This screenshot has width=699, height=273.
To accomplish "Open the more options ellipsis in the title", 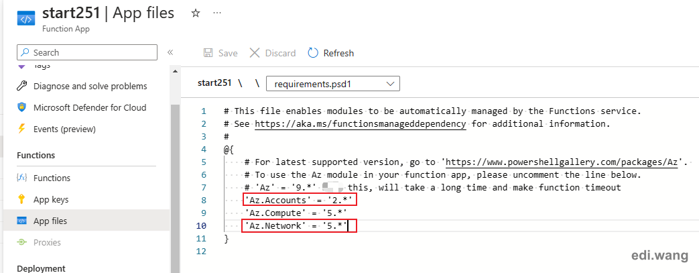I will point(217,13).
